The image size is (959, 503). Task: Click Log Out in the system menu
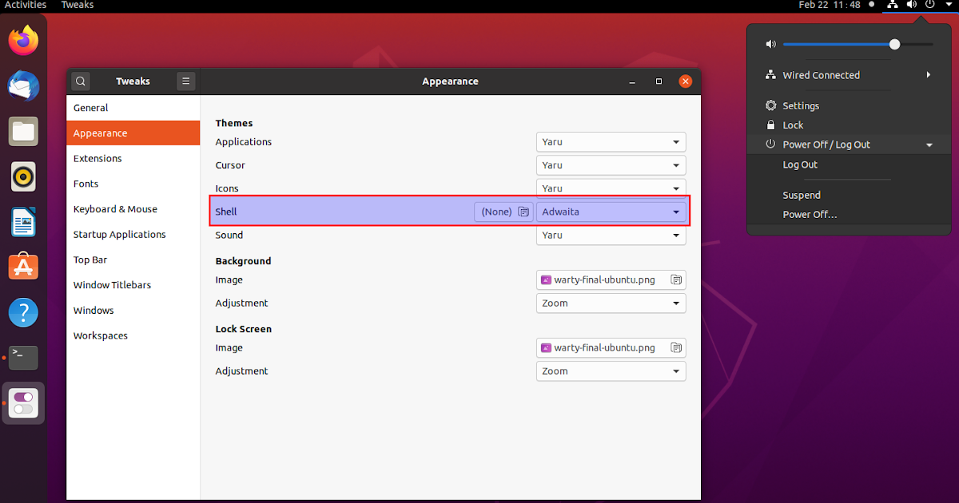(x=800, y=164)
